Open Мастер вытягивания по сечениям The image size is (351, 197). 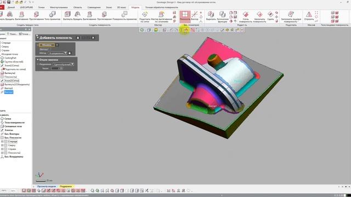[161, 17]
